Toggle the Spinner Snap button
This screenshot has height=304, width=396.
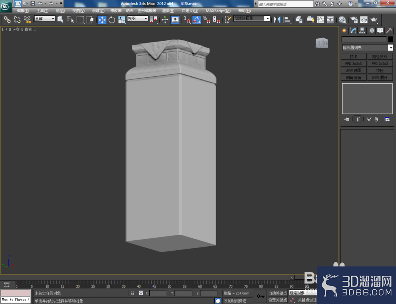pos(217,20)
